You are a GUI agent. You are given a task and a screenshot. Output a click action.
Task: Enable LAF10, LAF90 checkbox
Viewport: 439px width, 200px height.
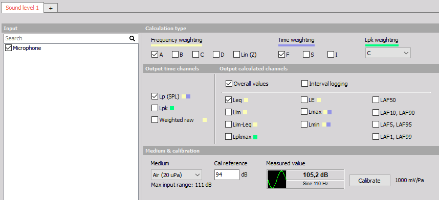tap(376, 113)
